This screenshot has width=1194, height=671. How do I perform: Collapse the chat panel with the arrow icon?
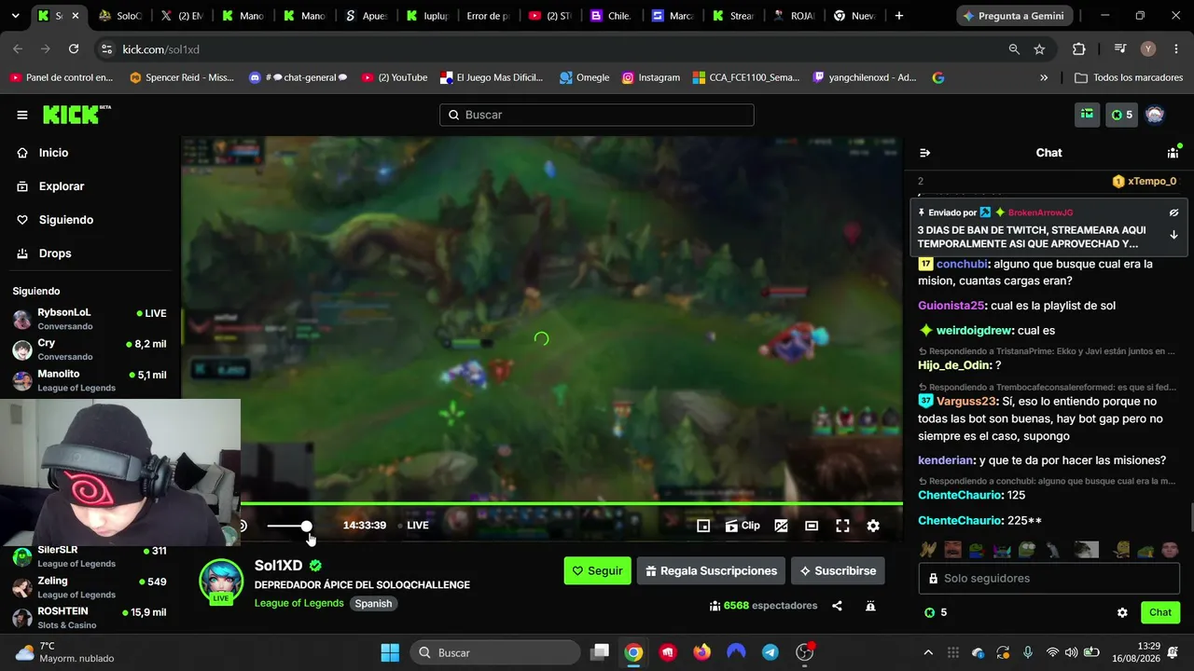(x=924, y=153)
